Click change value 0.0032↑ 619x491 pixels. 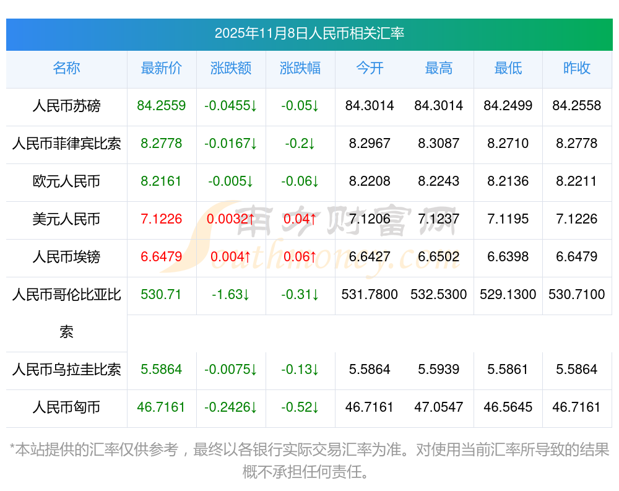click(x=231, y=219)
